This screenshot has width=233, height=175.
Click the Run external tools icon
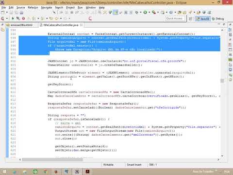pyautogui.click(x=154, y=13)
